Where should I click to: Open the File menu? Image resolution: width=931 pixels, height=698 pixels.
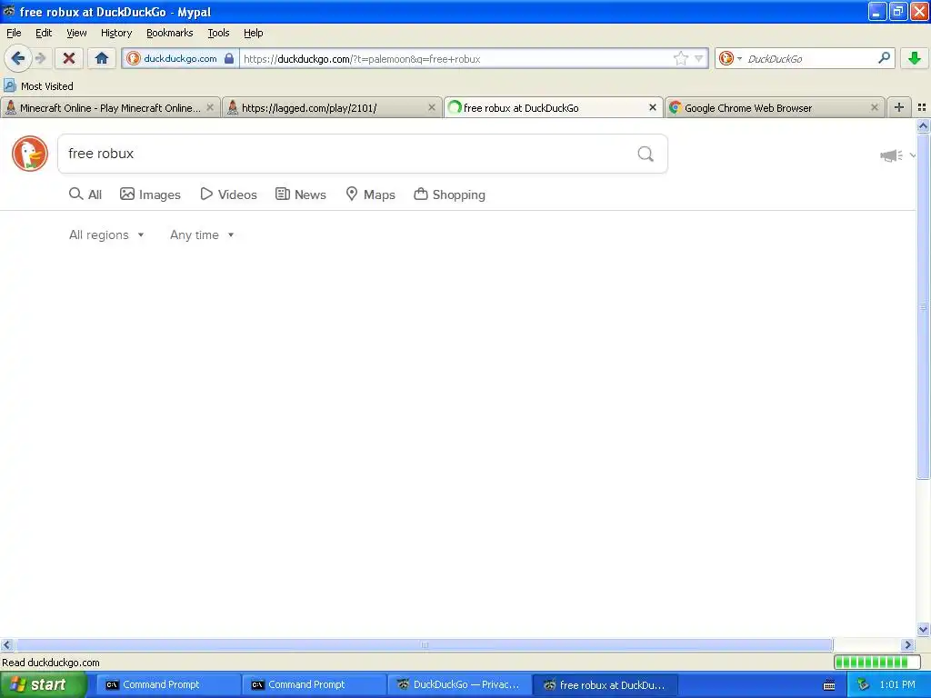[x=14, y=33]
